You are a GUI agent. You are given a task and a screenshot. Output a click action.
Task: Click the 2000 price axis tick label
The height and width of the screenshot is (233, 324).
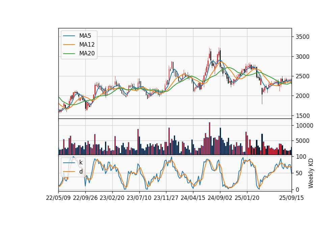click(x=302, y=96)
